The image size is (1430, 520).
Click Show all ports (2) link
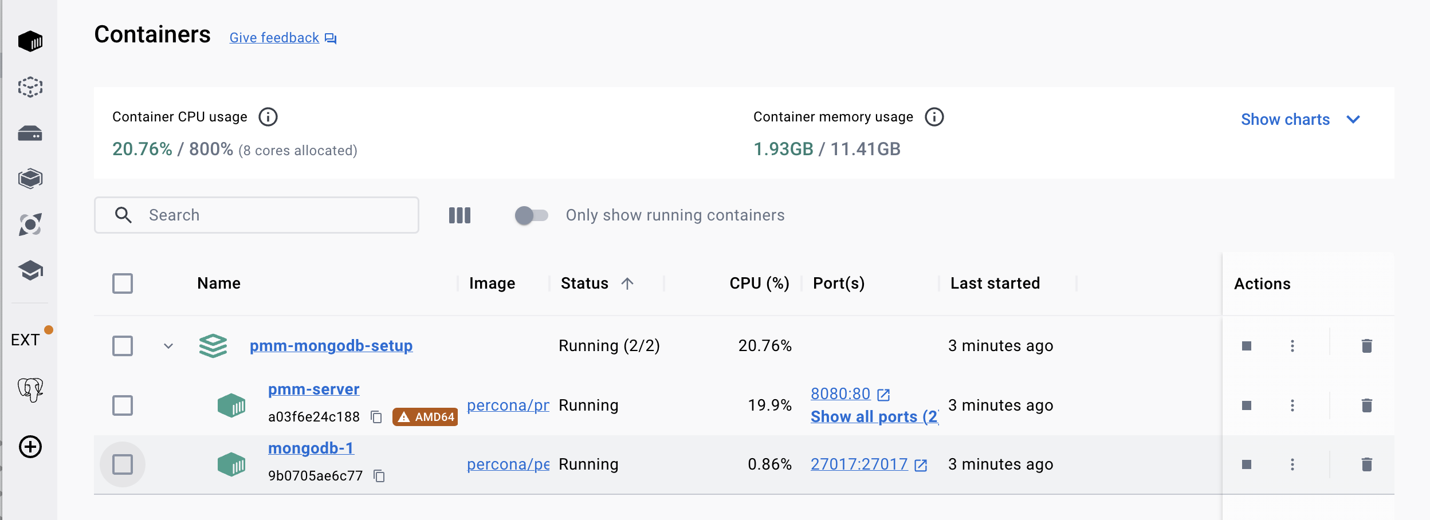(874, 417)
